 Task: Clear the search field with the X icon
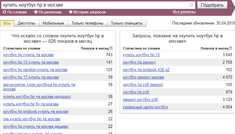point(191,5)
